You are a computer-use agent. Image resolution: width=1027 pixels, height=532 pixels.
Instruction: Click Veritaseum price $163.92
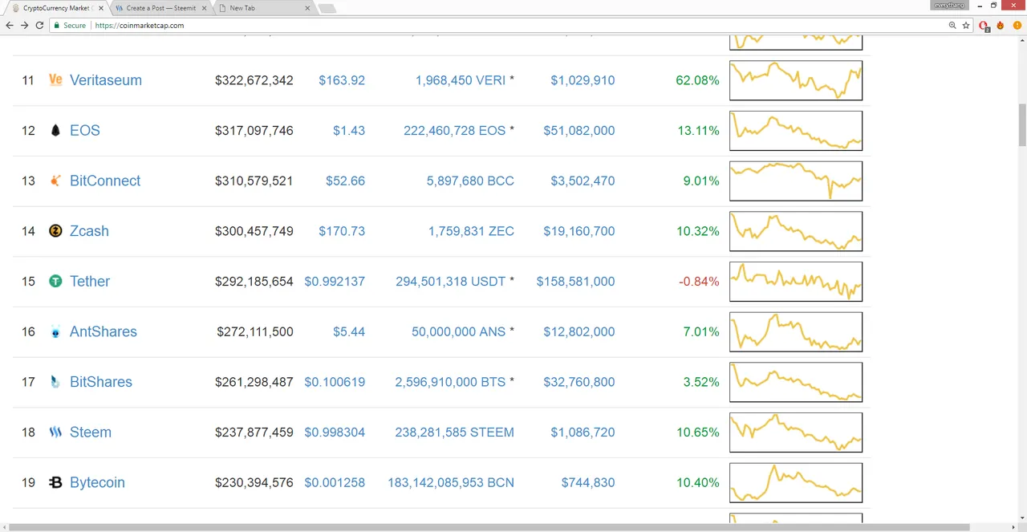click(342, 80)
